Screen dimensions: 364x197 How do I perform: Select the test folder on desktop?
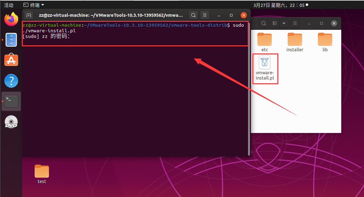(x=42, y=174)
